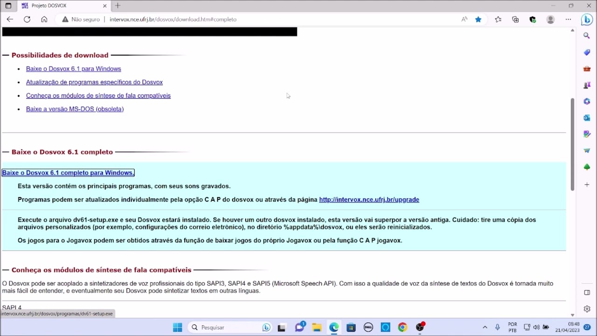The width and height of the screenshot is (597, 336).
Task: Click the scrollbar down arrow
Action: [x=572, y=315]
